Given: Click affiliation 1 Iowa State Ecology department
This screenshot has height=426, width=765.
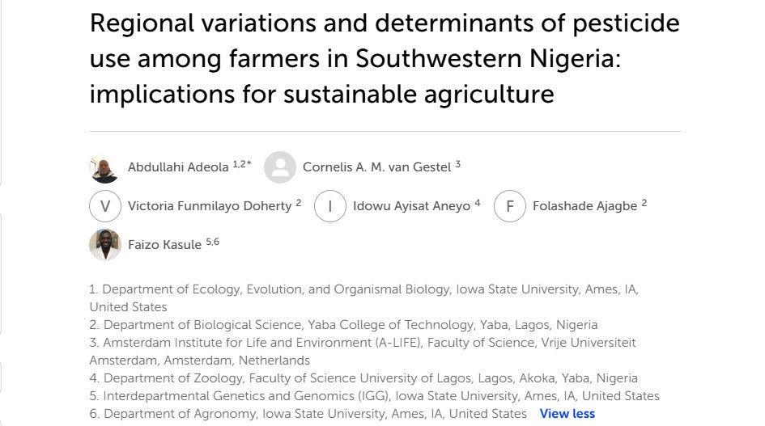Looking at the screenshot, I should tap(364, 297).
